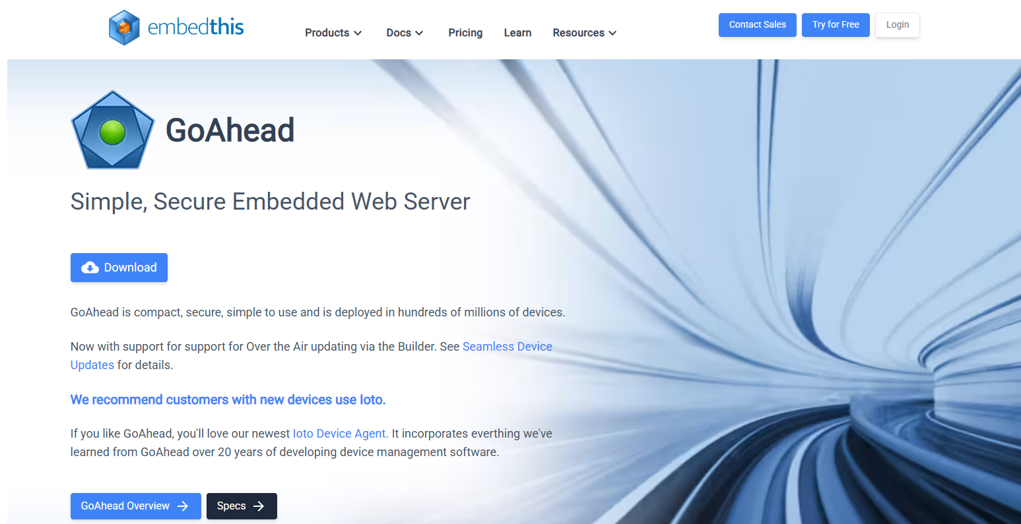Click the embedthis wordmark text

pyautogui.click(x=196, y=27)
